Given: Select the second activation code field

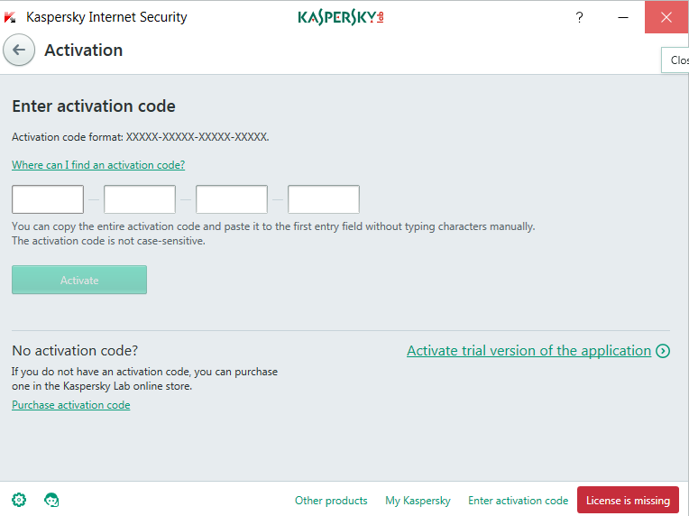Looking at the screenshot, I should tap(140, 199).
